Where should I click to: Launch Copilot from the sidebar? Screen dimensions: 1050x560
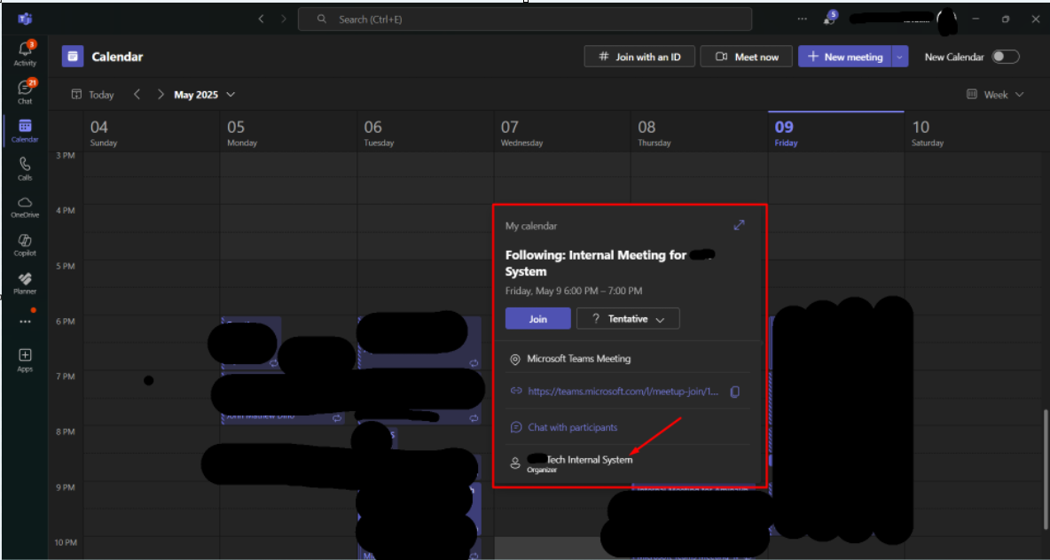coord(25,245)
